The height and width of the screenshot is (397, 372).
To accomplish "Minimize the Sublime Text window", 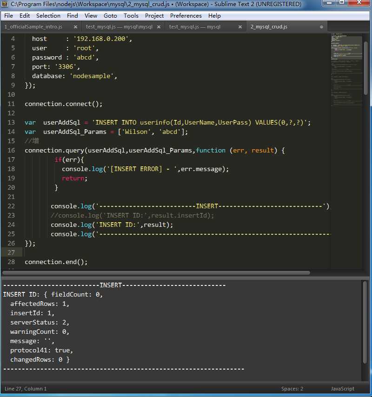I will (329, 3).
